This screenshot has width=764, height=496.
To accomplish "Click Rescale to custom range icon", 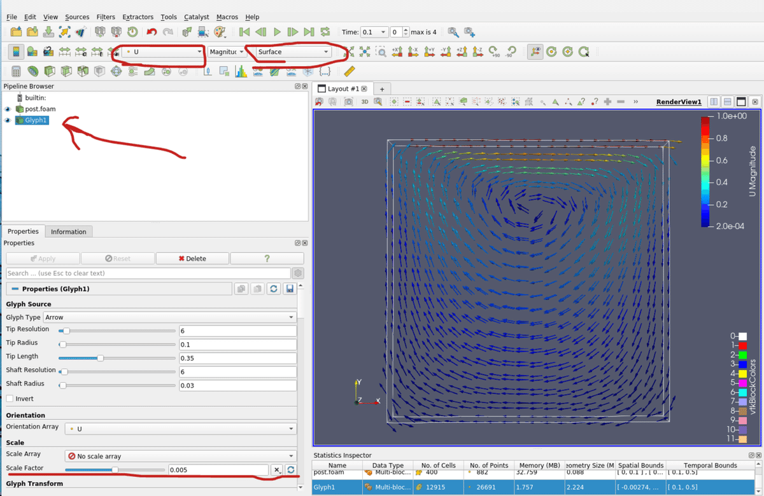I will pyautogui.click(x=81, y=52).
